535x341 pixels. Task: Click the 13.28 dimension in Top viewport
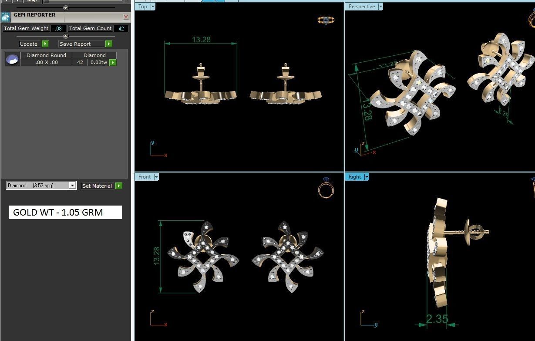pos(201,40)
